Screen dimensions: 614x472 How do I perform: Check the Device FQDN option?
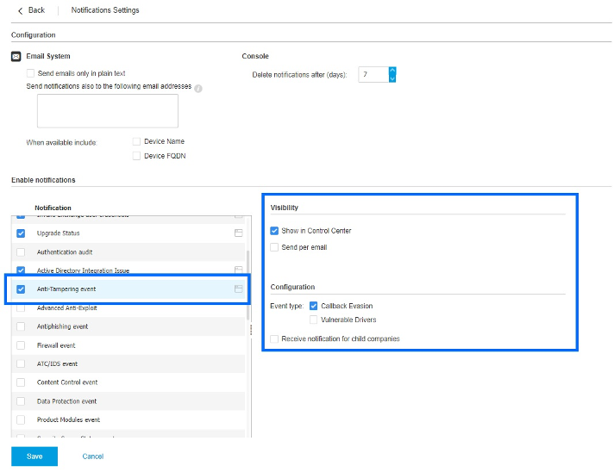click(x=136, y=156)
